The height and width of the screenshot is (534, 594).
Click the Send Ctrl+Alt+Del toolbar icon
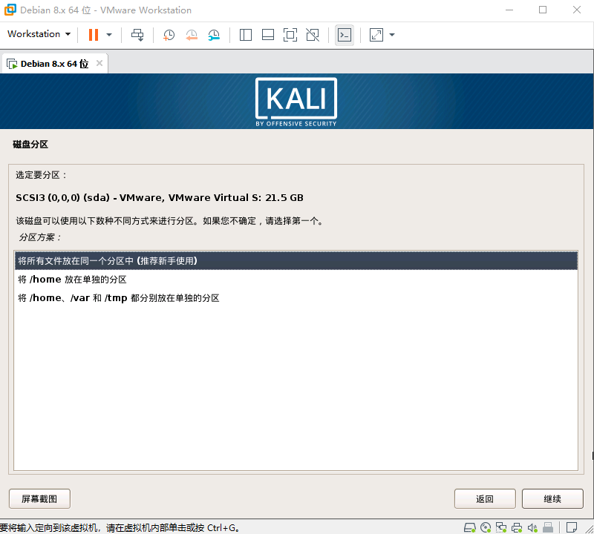(x=137, y=35)
